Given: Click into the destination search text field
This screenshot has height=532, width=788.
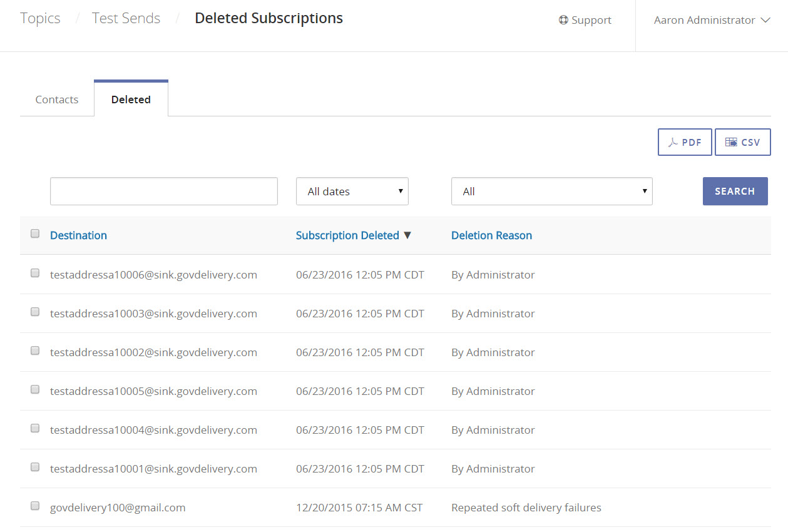Looking at the screenshot, I should [x=163, y=192].
